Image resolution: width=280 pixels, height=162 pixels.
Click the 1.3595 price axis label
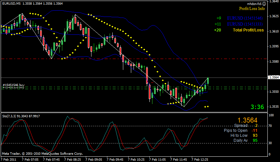point(274,46)
